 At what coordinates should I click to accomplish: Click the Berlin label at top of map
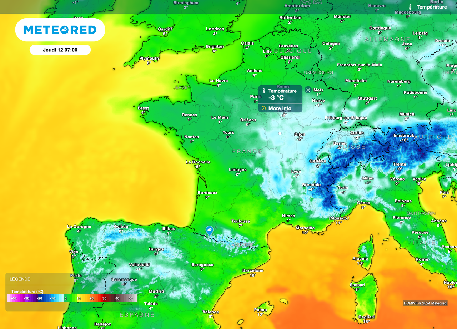pos(436,2)
